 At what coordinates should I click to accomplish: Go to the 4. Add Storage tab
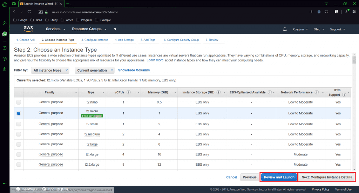(124, 40)
